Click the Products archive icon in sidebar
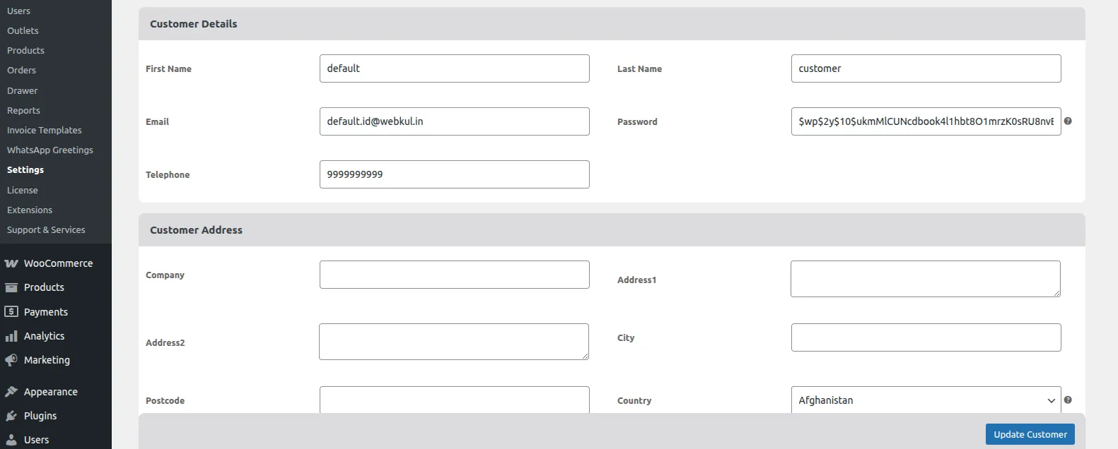Image resolution: width=1118 pixels, height=449 pixels. (11, 287)
